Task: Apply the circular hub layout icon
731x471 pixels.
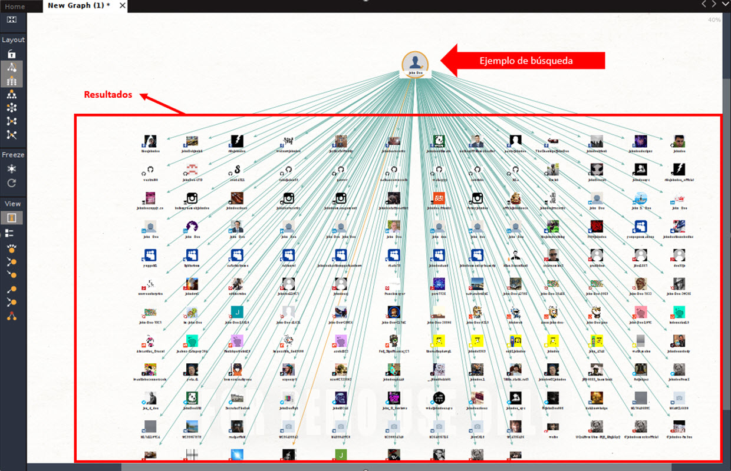Action: (x=12, y=108)
